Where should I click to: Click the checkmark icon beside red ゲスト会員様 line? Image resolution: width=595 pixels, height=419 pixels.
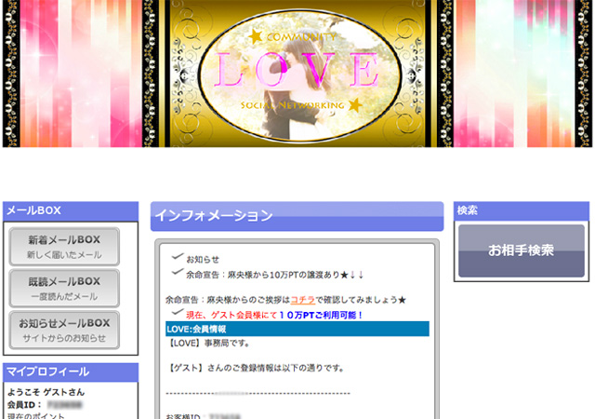coord(178,312)
